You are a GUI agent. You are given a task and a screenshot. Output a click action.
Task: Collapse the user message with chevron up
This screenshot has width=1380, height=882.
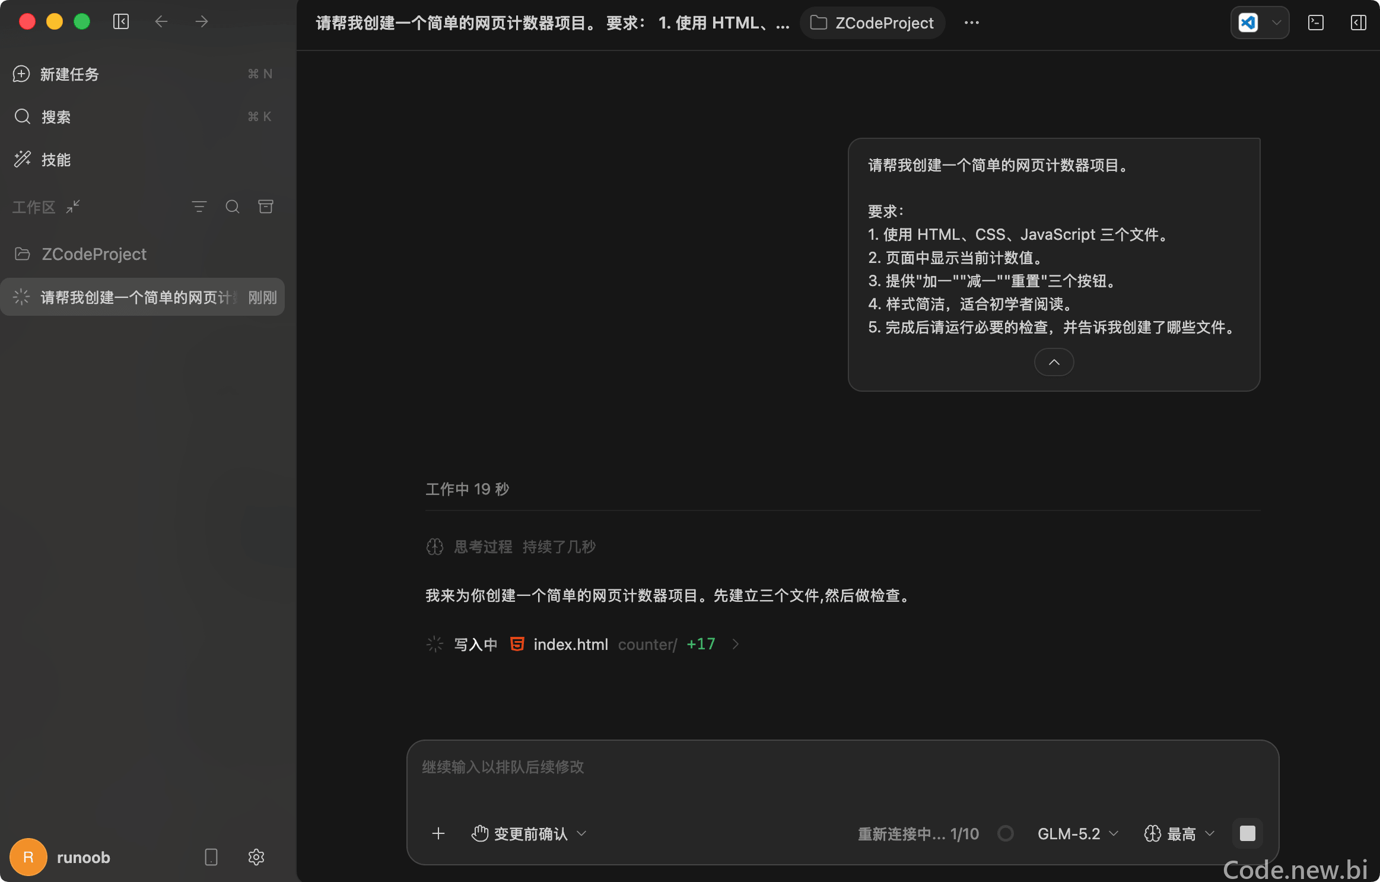(1054, 362)
